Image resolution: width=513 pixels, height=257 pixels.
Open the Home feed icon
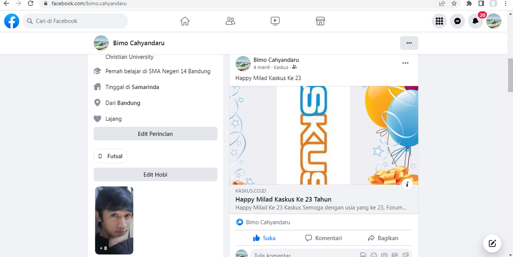(x=185, y=21)
